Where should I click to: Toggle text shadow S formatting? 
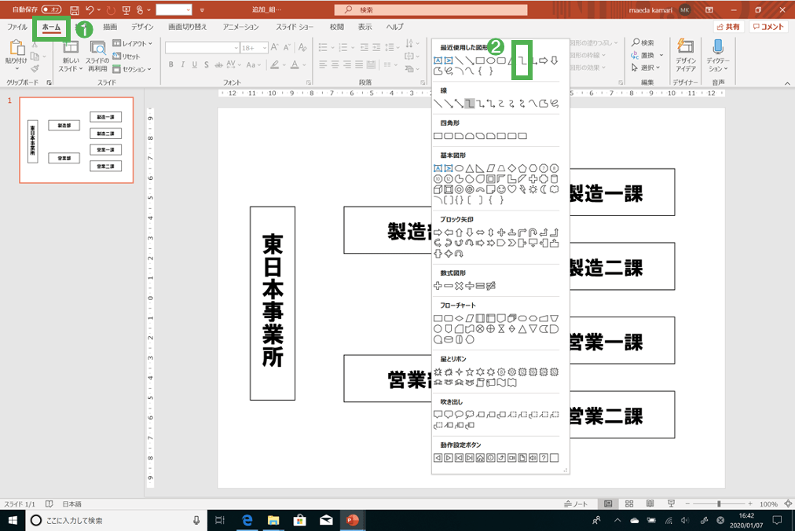coord(207,64)
